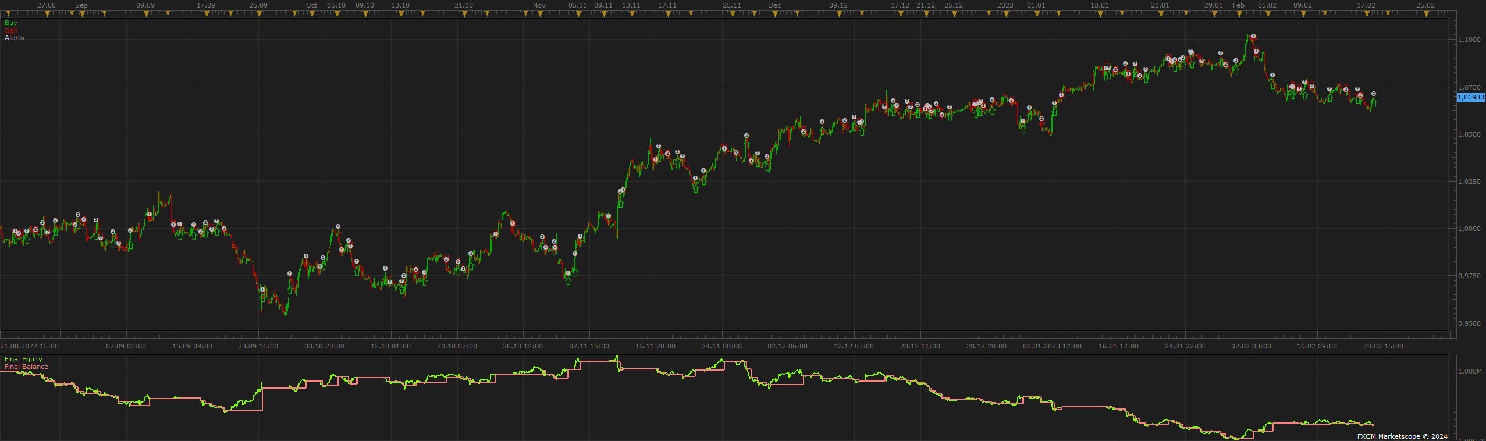Click the 02.02 03:00 time axis label
The height and width of the screenshot is (441, 1486).
point(1251,346)
